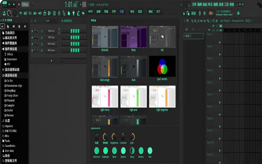
Task: Toggle first lit step in 808 Kick row
Action: coord(71,31)
